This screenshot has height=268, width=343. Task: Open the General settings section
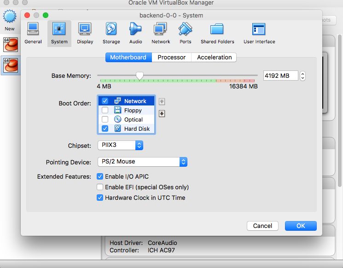click(x=33, y=33)
